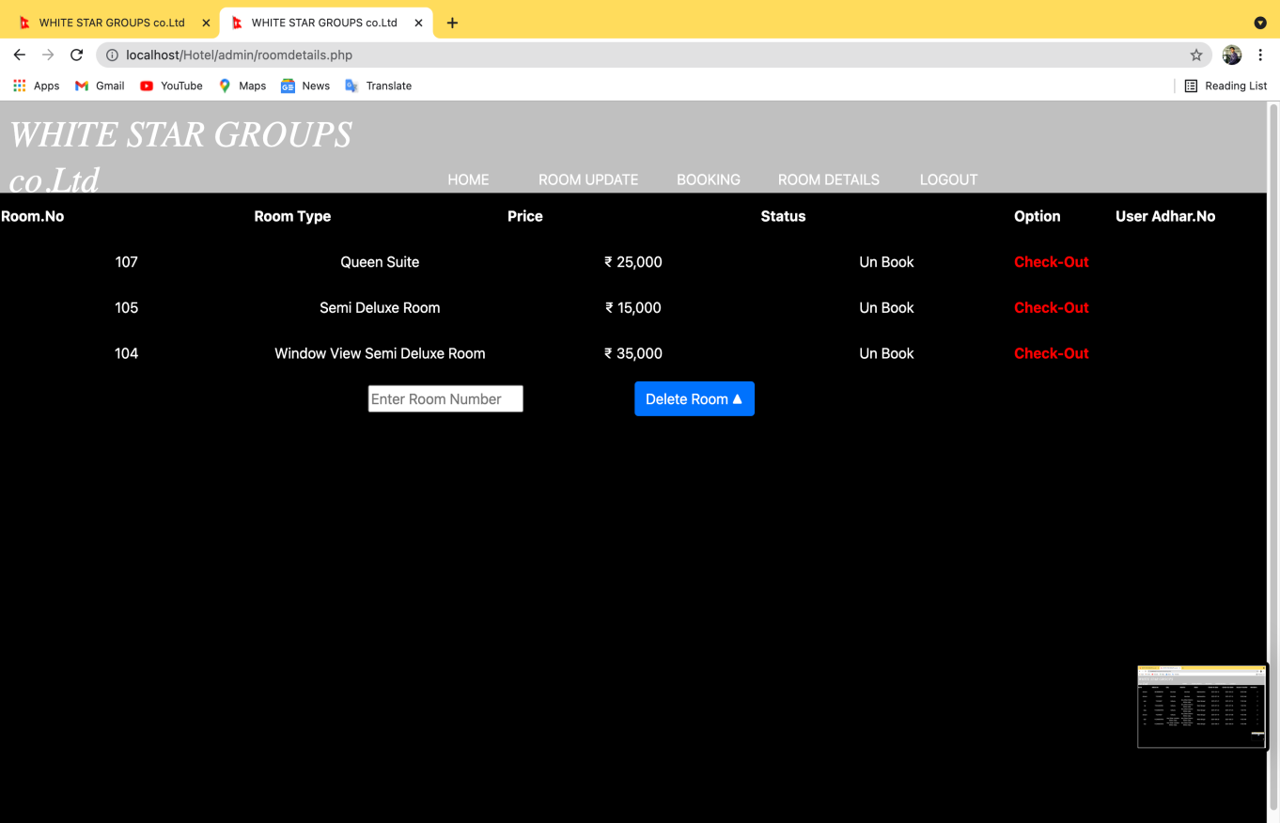
Task: Open Gmail from the bookmarks bar
Action: click(99, 85)
